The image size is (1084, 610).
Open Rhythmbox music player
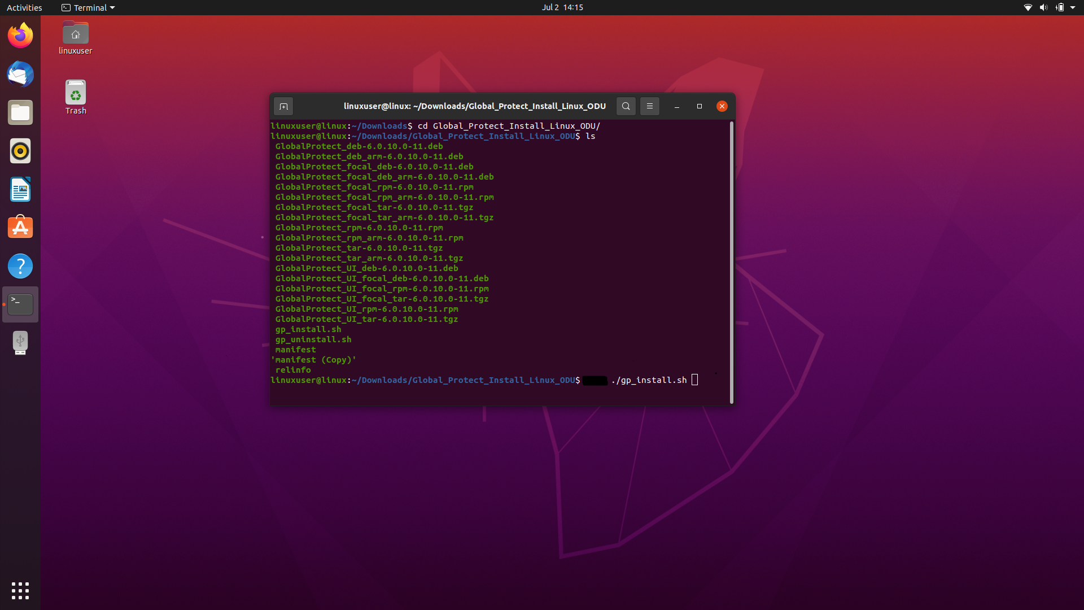pos(20,151)
